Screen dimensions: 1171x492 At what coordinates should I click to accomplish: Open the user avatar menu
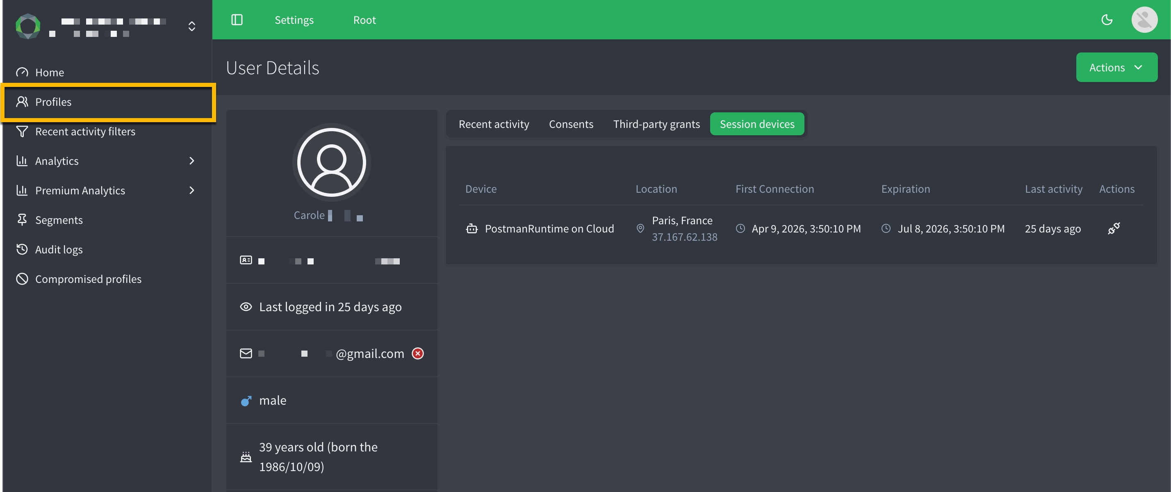point(1144,20)
